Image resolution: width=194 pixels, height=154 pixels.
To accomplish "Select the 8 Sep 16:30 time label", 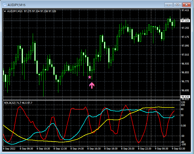I will coord(94,148).
